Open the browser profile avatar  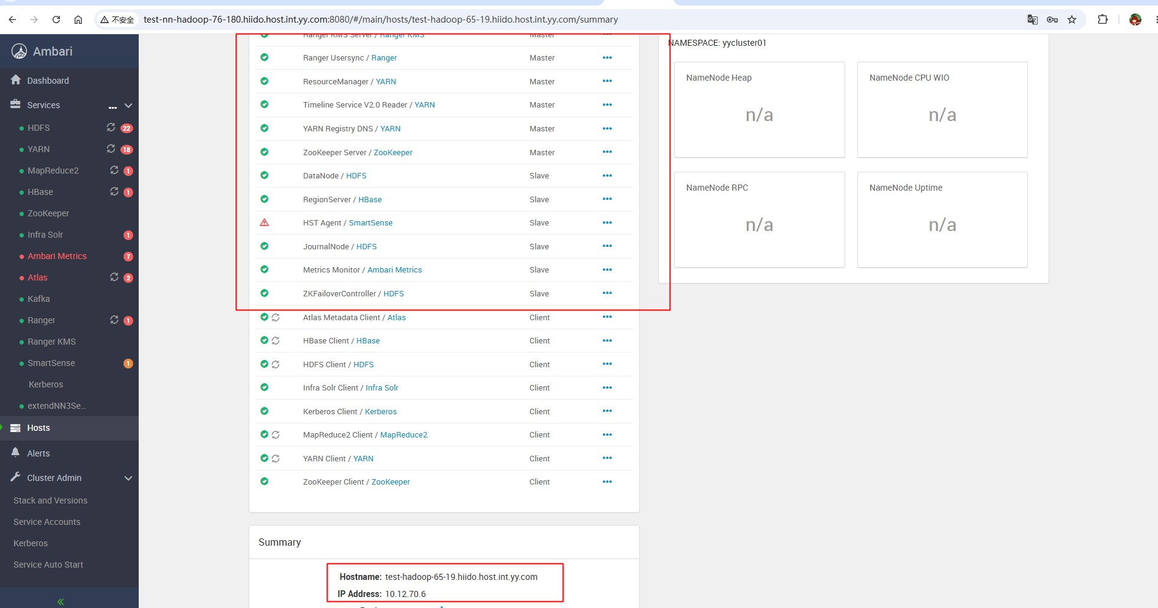(1135, 20)
